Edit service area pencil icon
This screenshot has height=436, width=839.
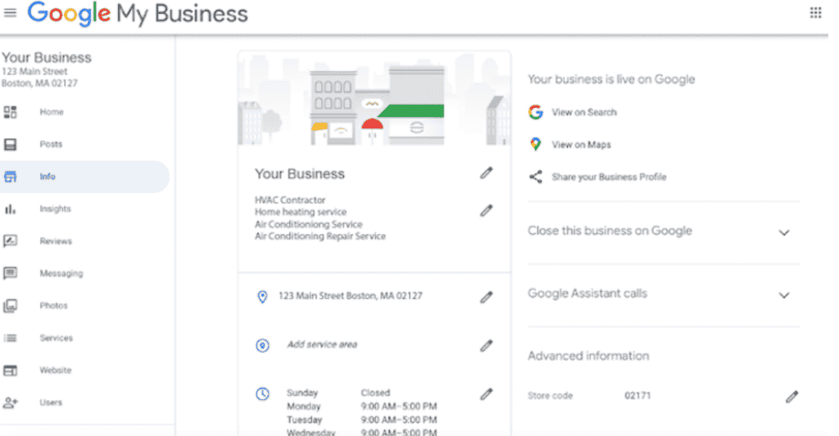(486, 346)
